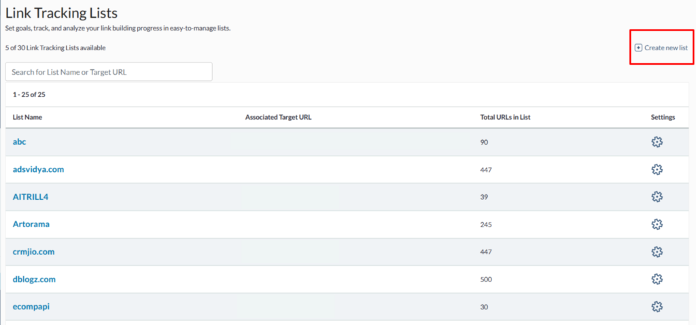The height and width of the screenshot is (325, 696).
Task: Open settings gear for AITRILL4 list
Action: click(657, 196)
